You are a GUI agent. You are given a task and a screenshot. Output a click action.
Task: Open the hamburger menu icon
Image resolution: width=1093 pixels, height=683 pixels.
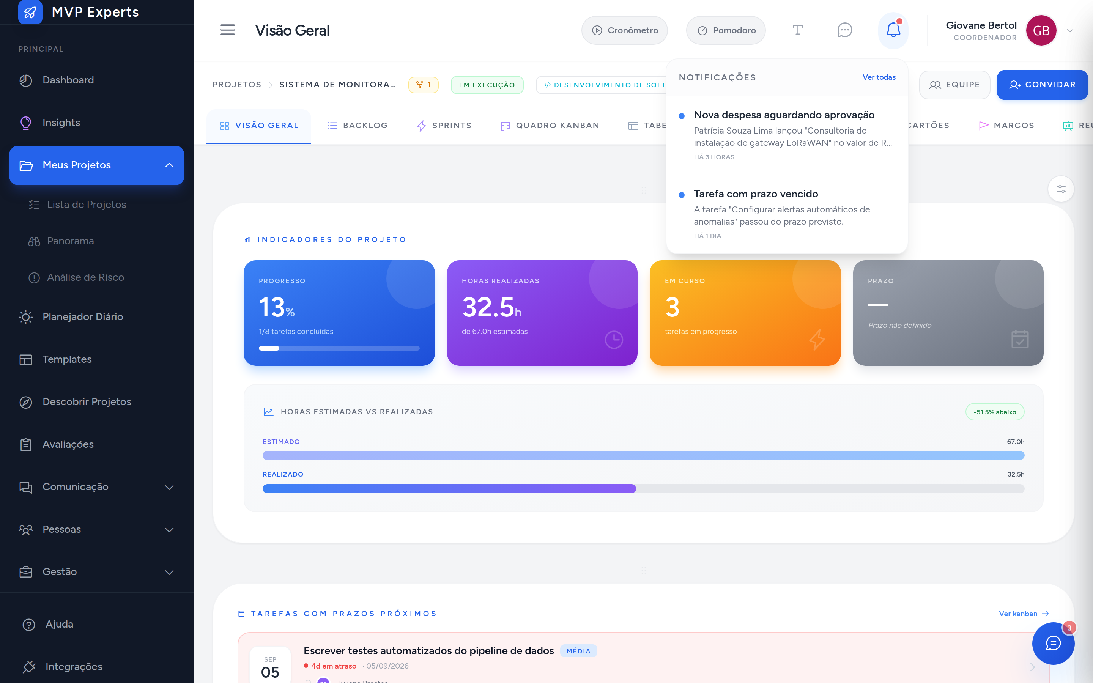click(x=228, y=30)
